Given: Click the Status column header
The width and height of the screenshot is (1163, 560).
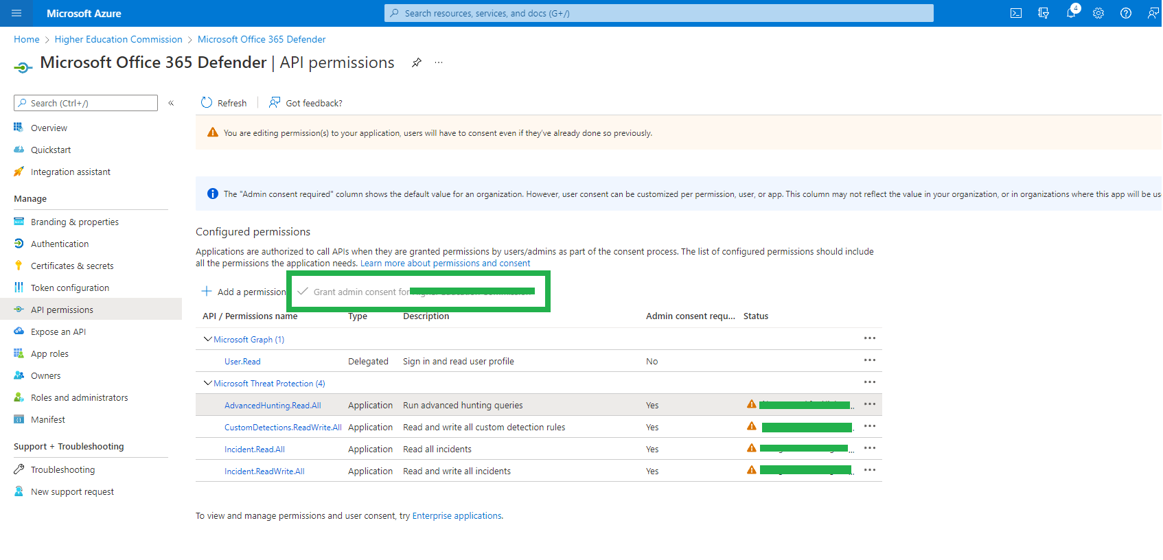Looking at the screenshot, I should pyautogui.click(x=756, y=316).
